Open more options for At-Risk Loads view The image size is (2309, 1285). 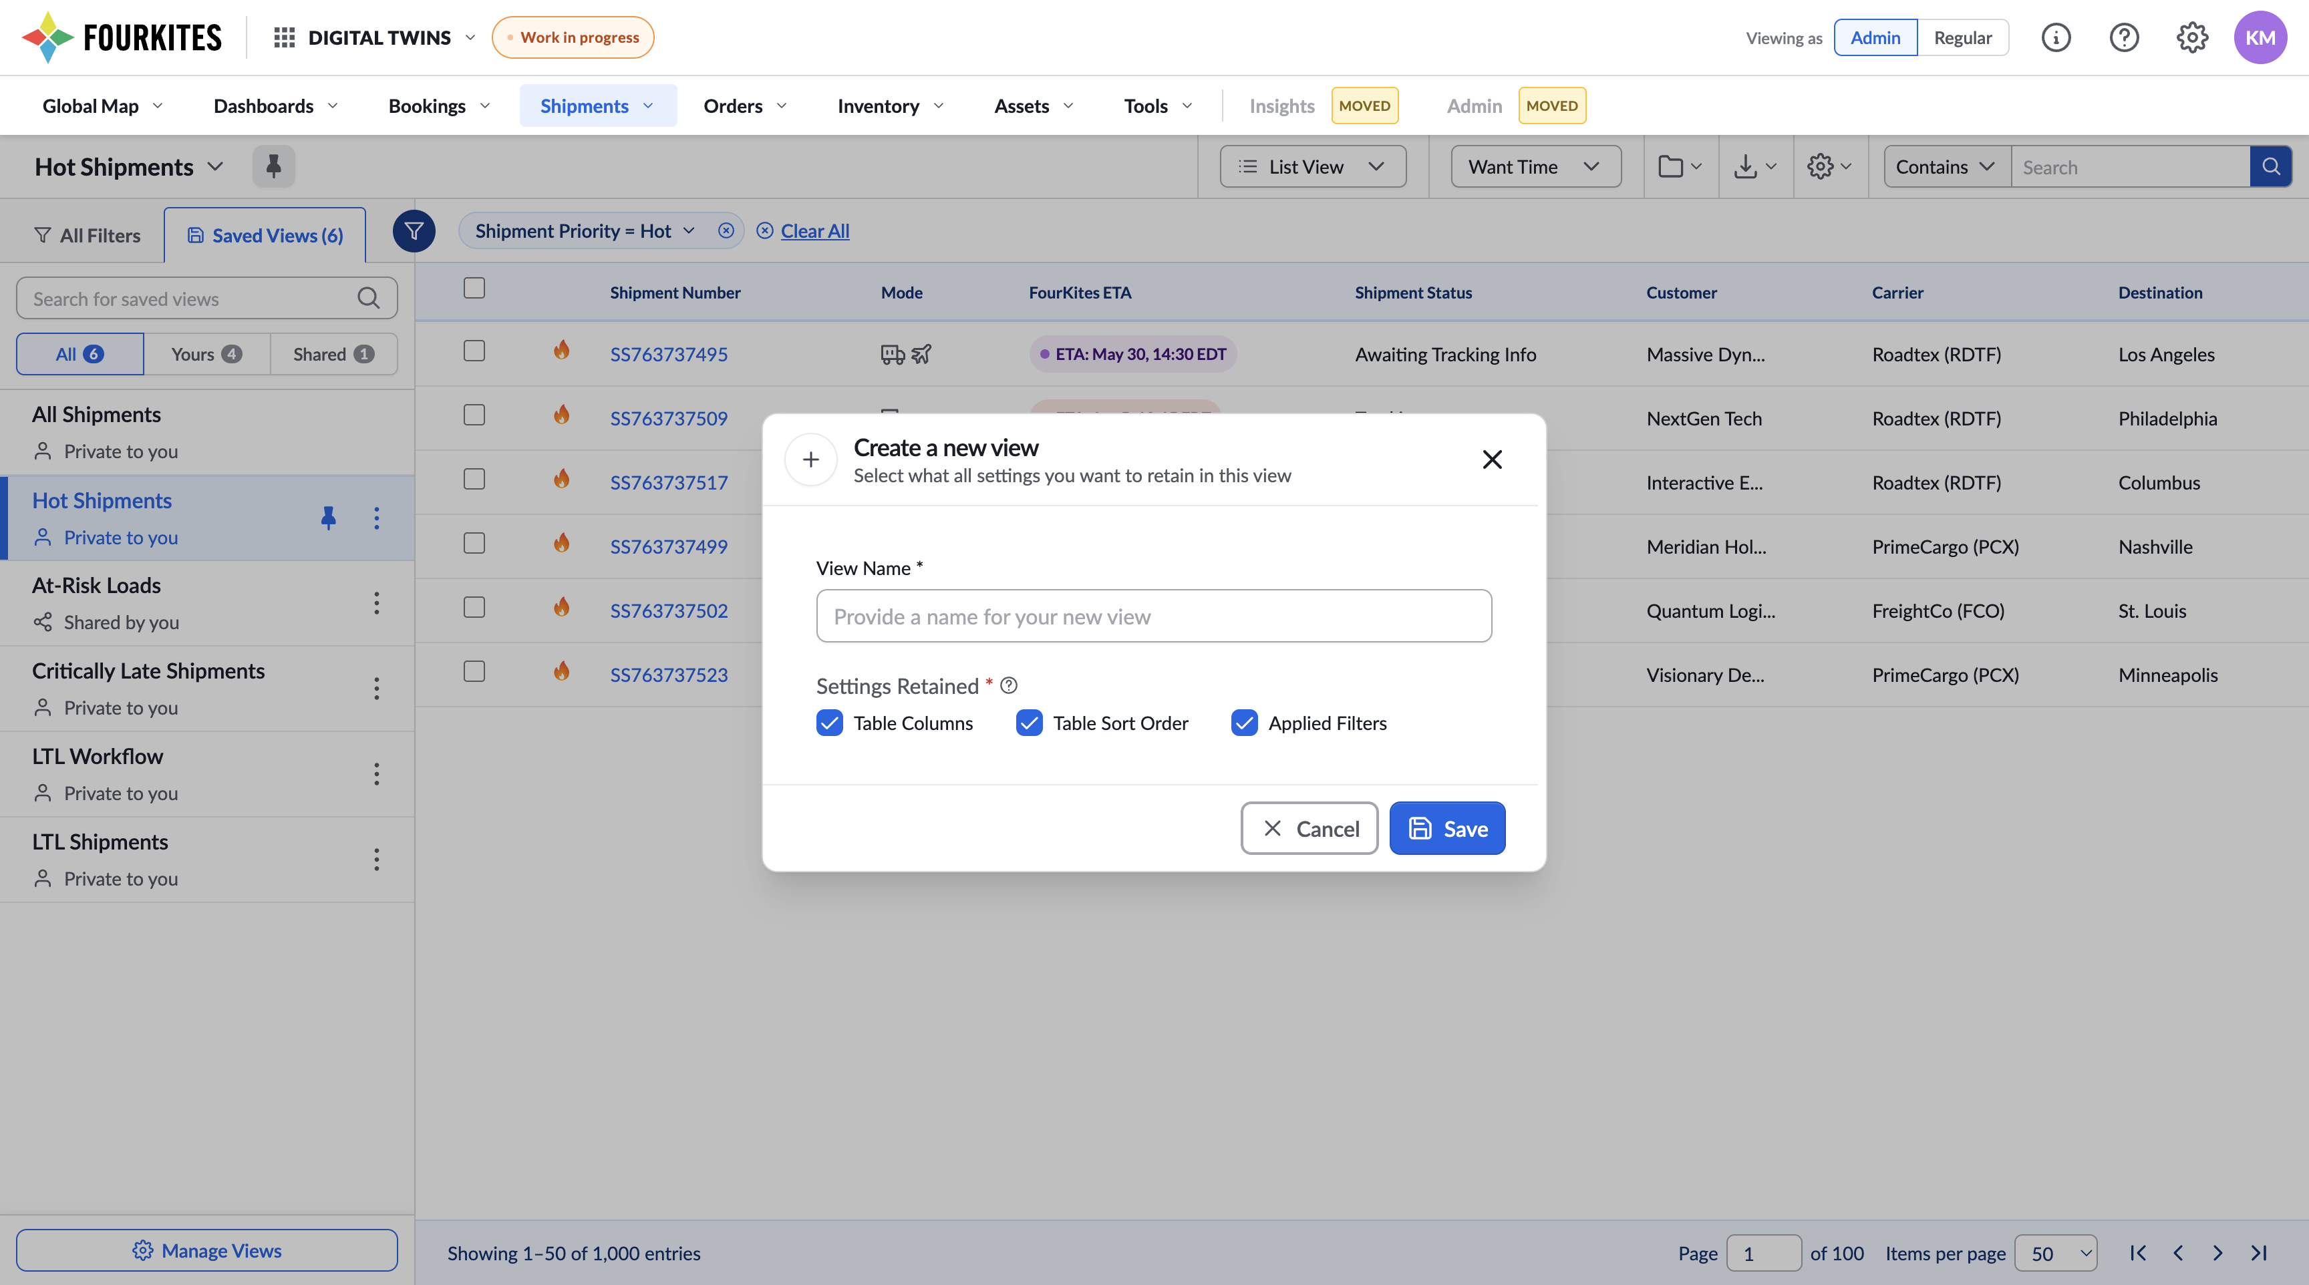376,603
